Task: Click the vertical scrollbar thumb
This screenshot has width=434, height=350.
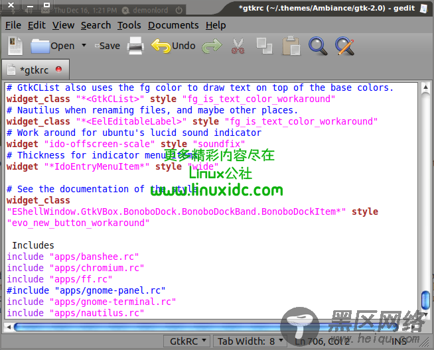Action: tap(425, 300)
